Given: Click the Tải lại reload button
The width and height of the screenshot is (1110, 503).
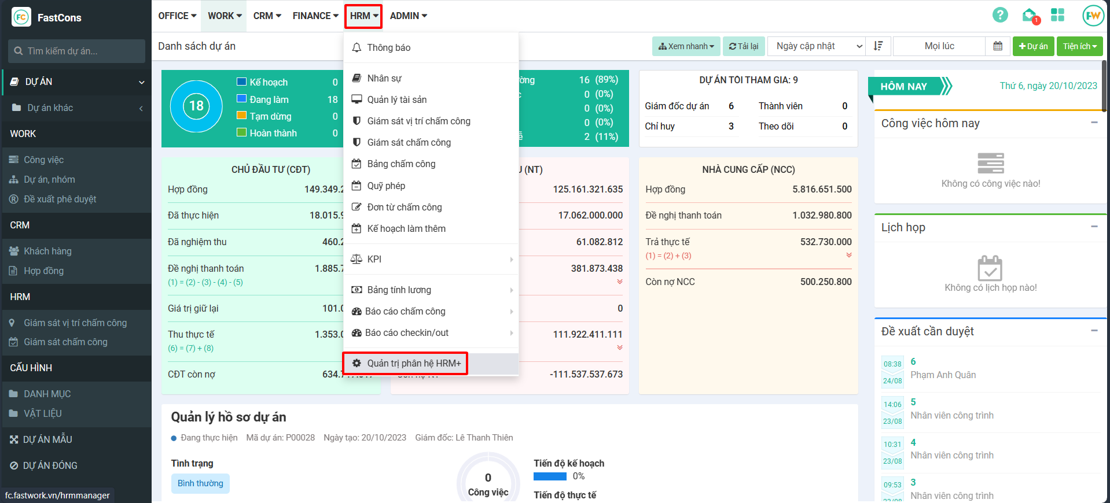Looking at the screenshot, I should [x=744, y=46].
